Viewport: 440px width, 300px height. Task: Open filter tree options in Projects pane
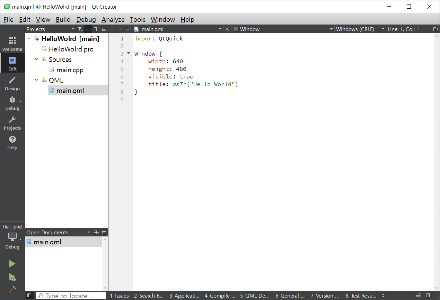pos(80,29)
